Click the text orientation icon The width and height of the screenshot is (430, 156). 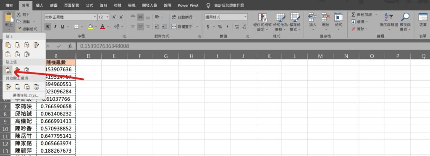[x=157, y=17]
